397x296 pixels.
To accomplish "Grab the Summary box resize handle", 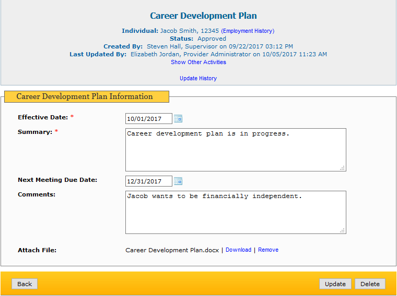I will tap(342, 168).
